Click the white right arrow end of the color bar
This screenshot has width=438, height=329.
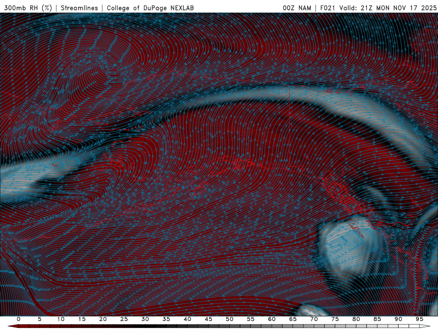pyautogui.click(x=425, y=326)
